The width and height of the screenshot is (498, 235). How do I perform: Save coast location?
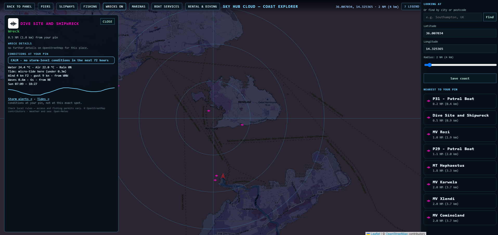(460, 78)
